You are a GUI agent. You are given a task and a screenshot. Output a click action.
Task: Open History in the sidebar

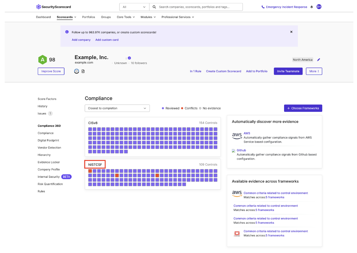click(42, 106)
